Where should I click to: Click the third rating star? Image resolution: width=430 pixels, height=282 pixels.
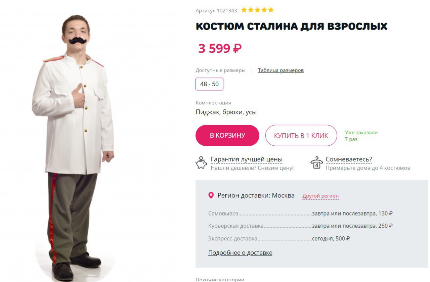click(x=257, y=10)
